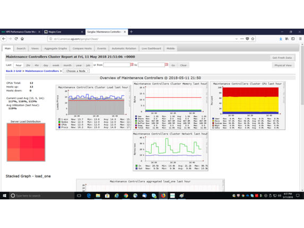Open the downloads arrow icon in toolbar
The image size is (304, 228).
(281, 39)
